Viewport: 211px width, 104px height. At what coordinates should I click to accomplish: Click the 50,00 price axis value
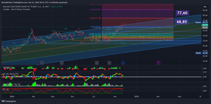(x=205, y=46)
